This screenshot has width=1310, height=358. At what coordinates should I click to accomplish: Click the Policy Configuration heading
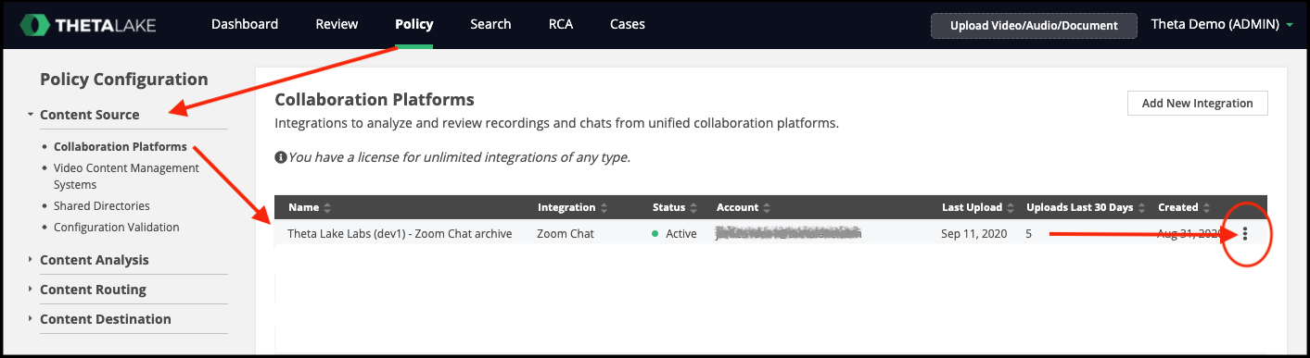pos(124,80)
